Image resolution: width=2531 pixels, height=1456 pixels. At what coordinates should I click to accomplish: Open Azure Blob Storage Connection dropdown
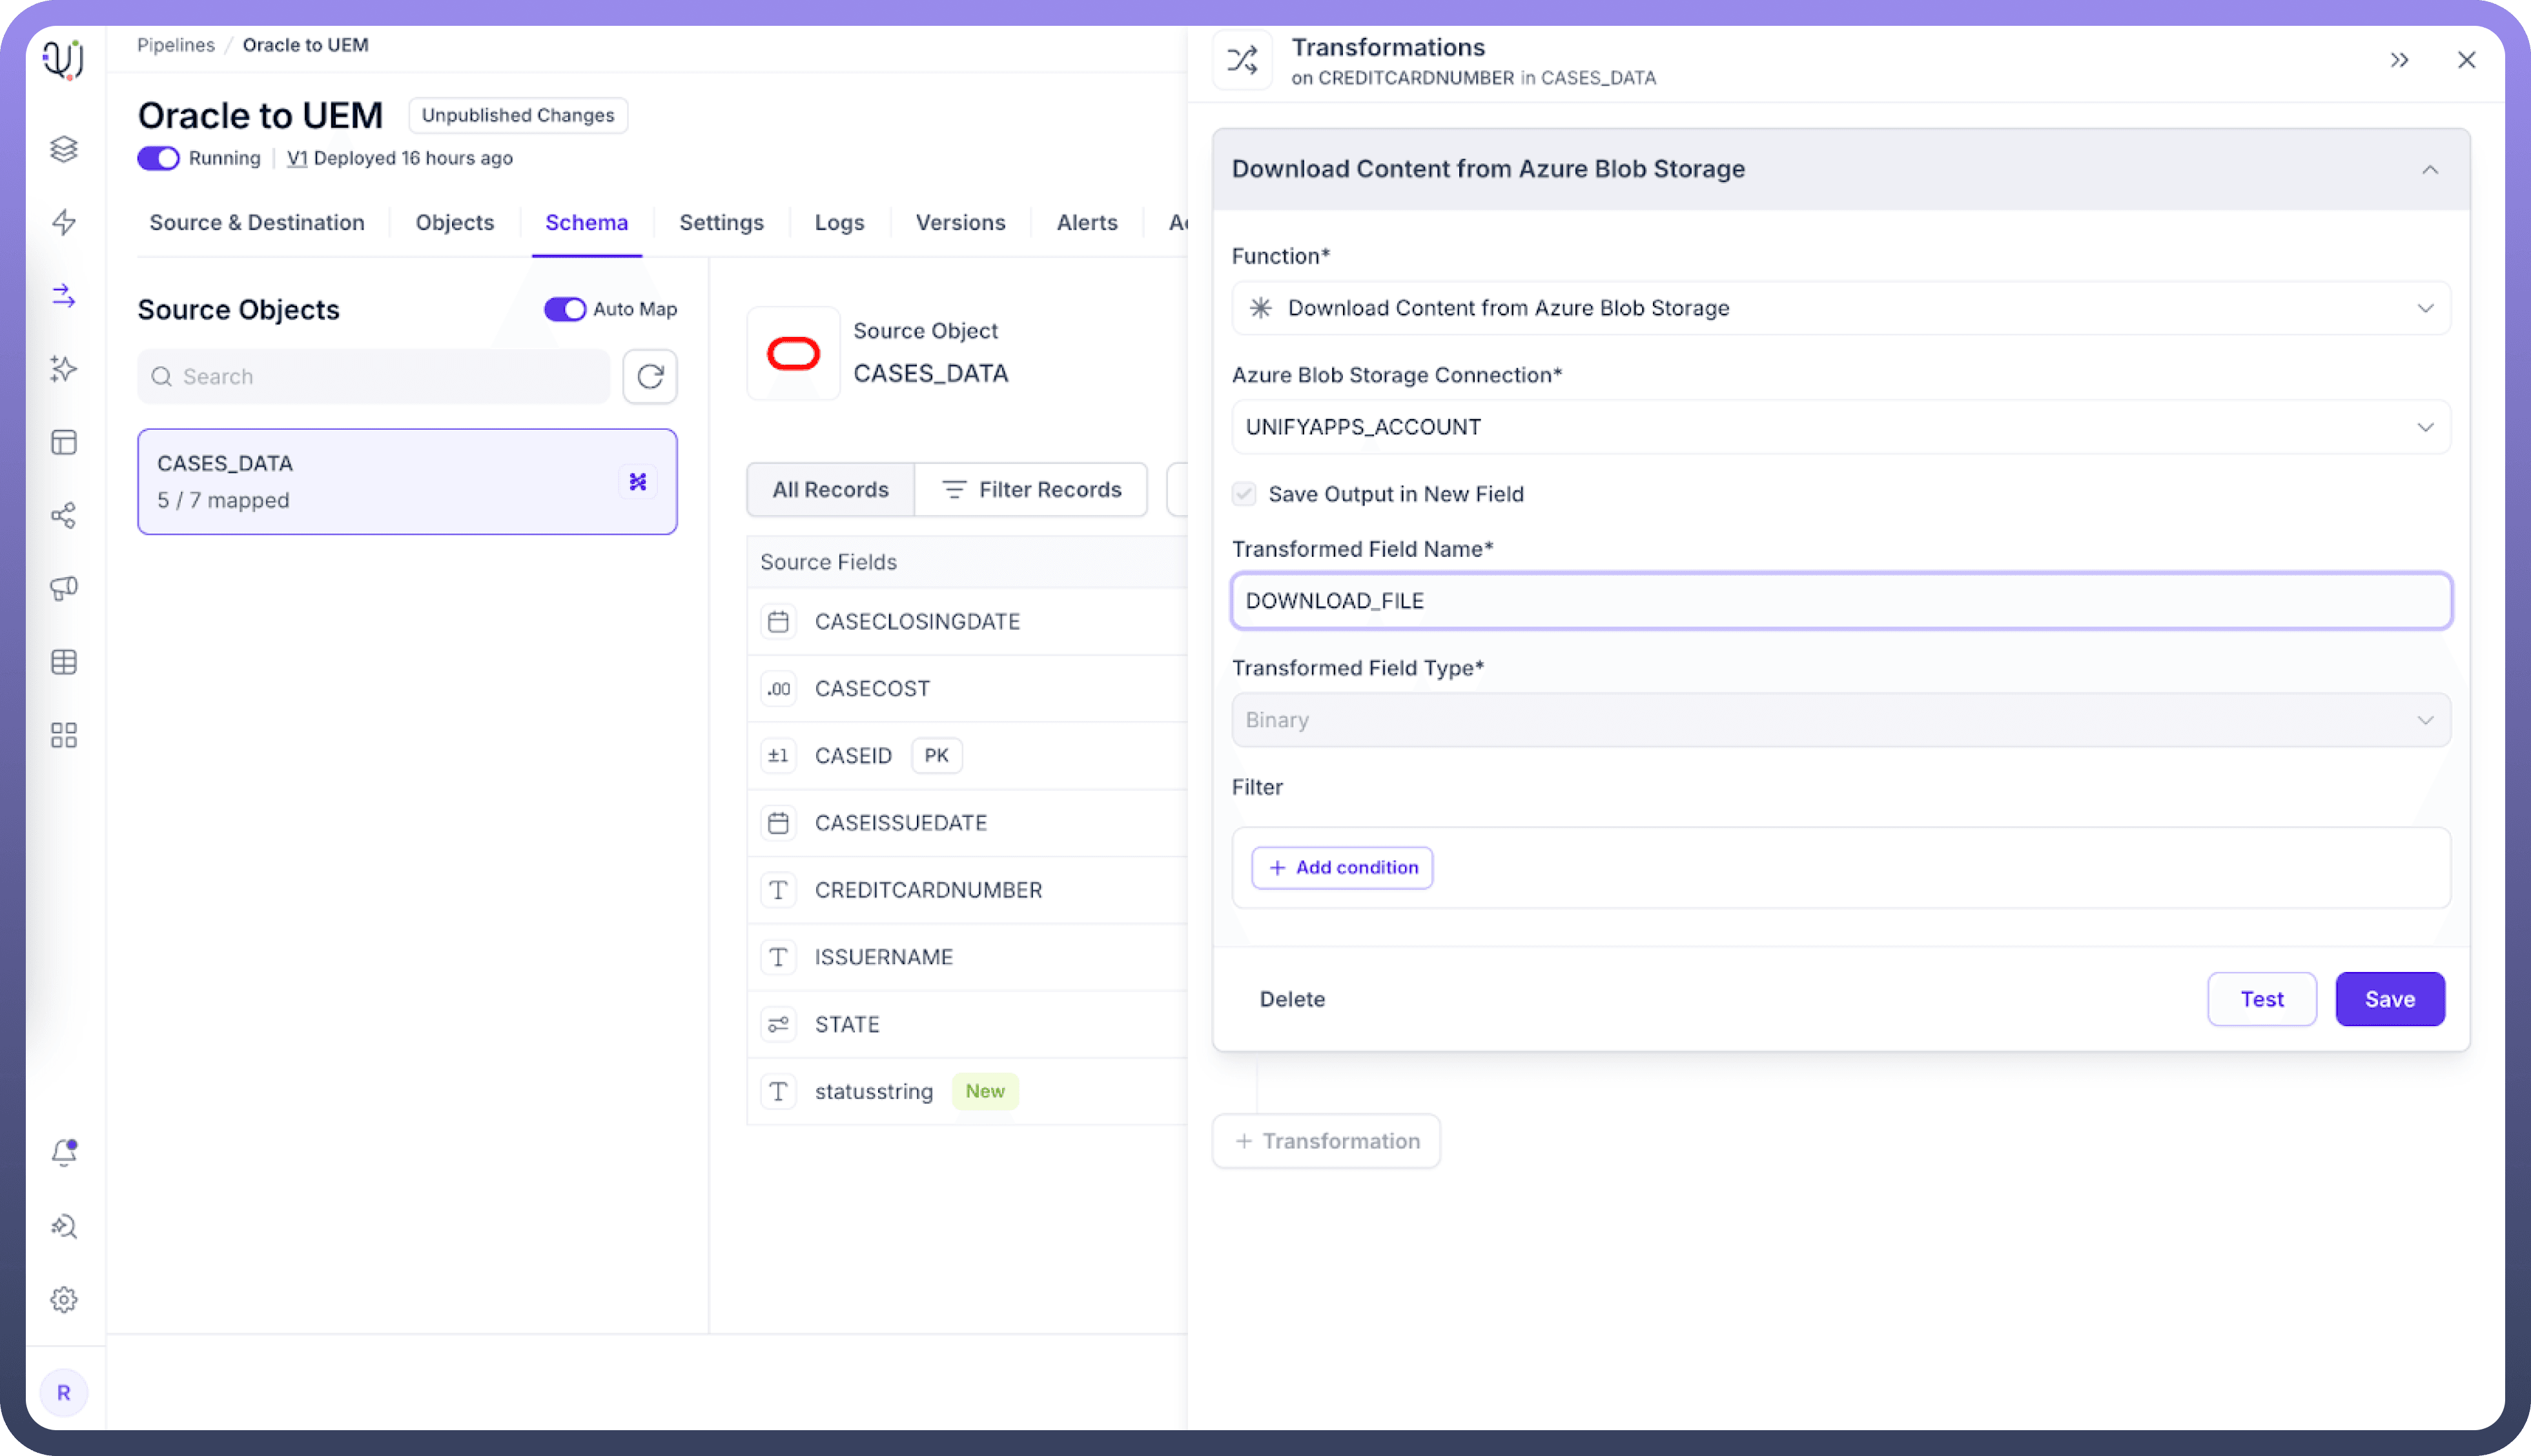tap(1839, 427)
